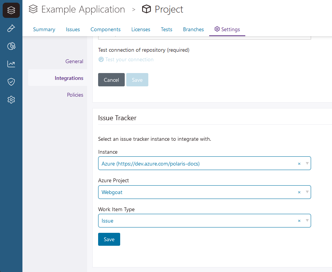This screenshot has height=272, width=332.
Task: Select Policies in the settings side menu
Action: click(75, 95)
